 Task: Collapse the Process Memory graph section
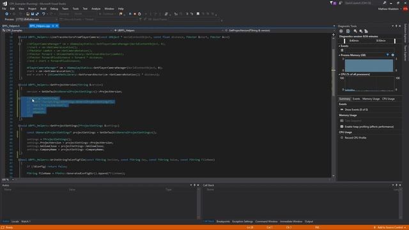pos(339,56)
